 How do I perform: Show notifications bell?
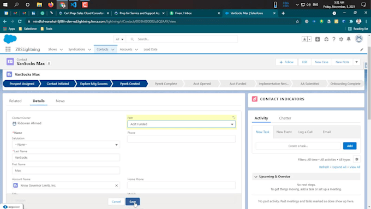[349, 39]
